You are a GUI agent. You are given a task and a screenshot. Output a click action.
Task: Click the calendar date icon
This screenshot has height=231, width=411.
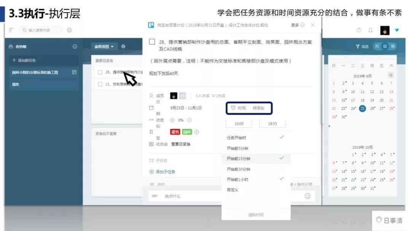pyautogui.click(x=151, y=108)
